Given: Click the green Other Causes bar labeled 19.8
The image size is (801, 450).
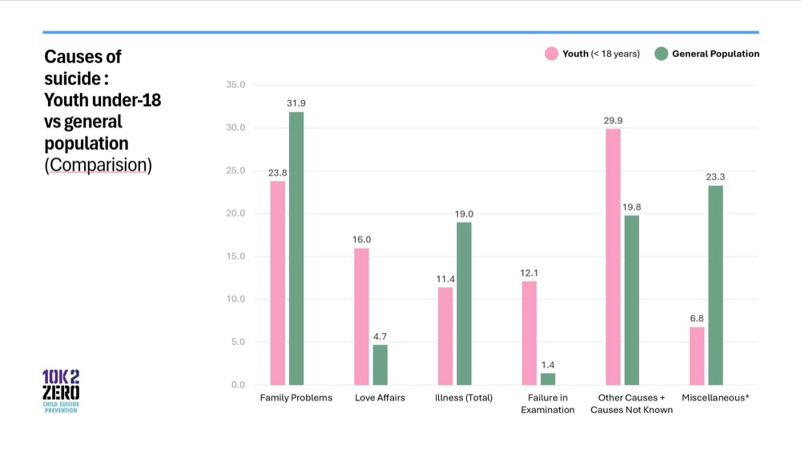Looking at the screenshot, I should click(632, 300).
